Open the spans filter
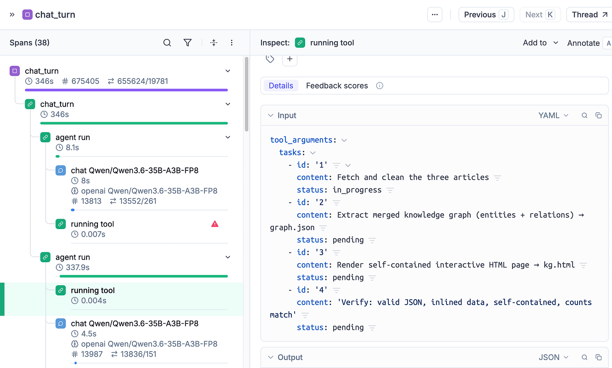The width and height of the screenshot is (612, 368). tap(188, 43)
